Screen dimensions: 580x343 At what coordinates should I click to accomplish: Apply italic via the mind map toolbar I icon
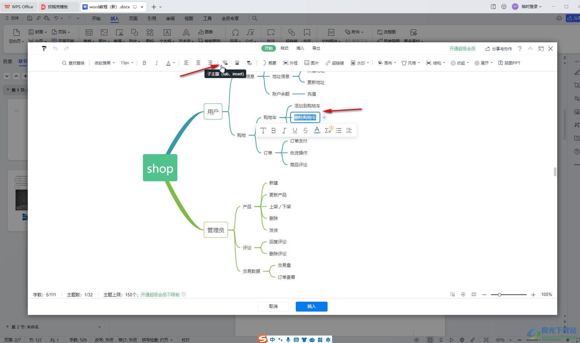pyautogui.click(x=156, y=63)
